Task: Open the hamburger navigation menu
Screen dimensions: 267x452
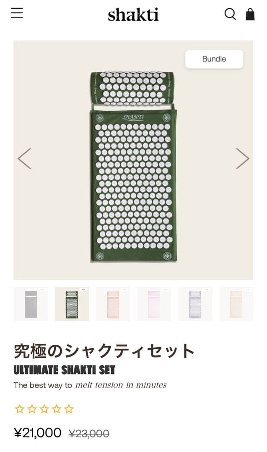Action: (17, 13)
